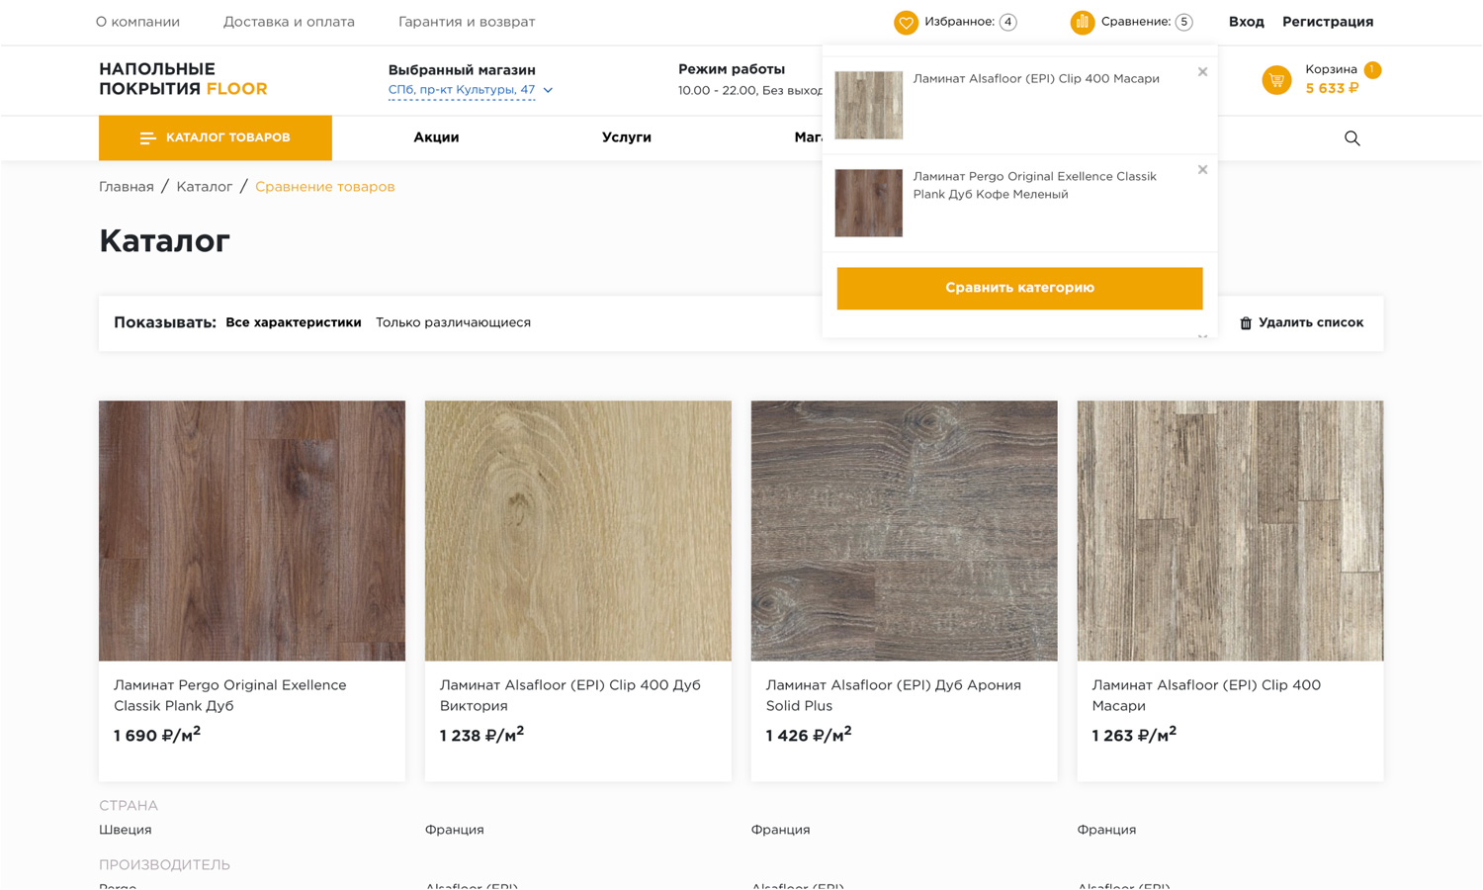This screenshot has width=1483, height=890.
Task: Click the search magnifier icon
Action: (x=1352, y=138)
